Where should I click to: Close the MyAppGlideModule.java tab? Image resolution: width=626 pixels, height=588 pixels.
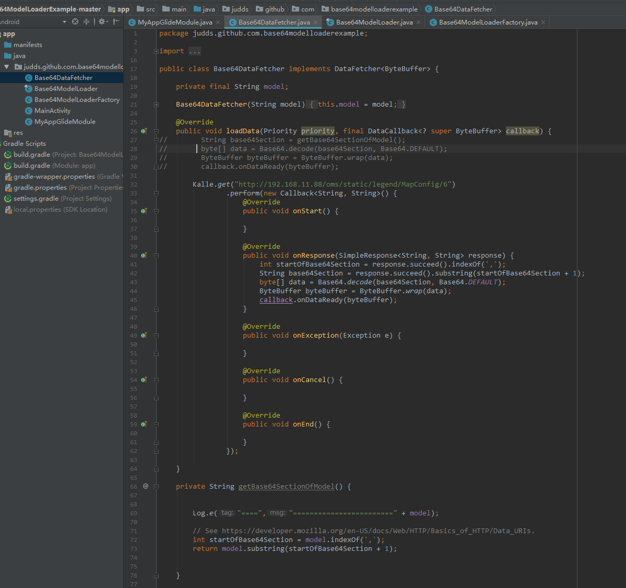[x=218, y=22]
